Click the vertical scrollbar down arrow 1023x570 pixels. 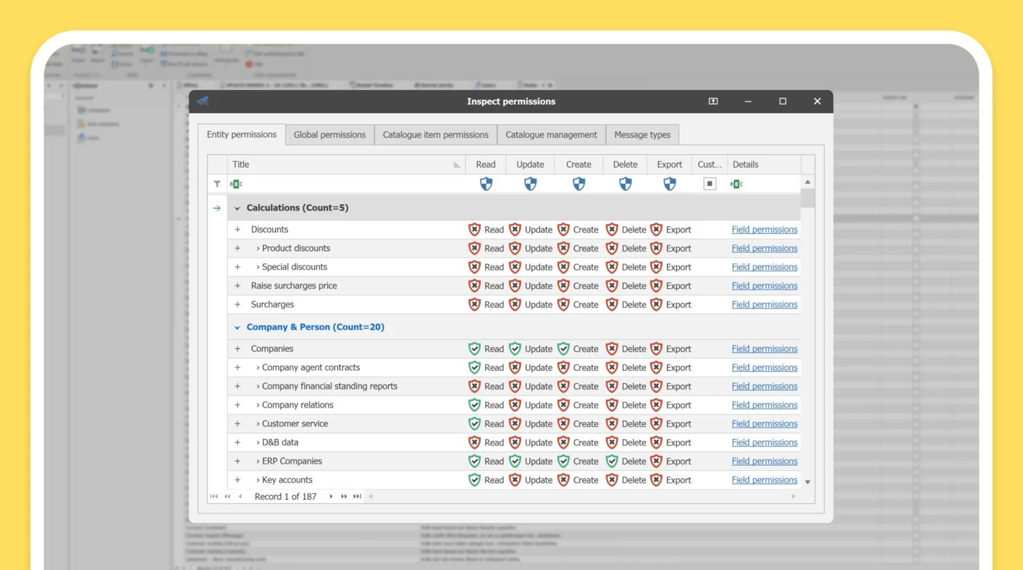click(x=807, y=482)
